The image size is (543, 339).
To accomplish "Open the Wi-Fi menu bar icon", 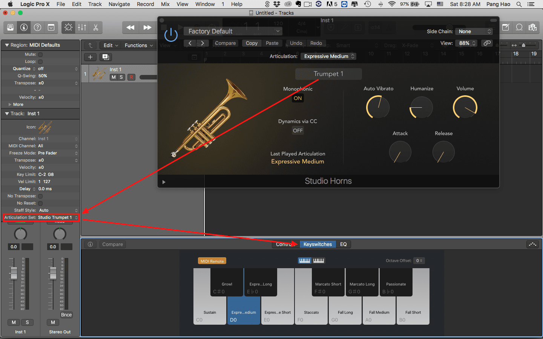I will pyautogui.click(x=392, y=4).
